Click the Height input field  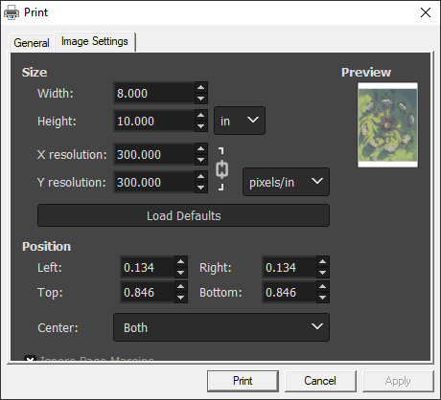click(x=154, y=121)
